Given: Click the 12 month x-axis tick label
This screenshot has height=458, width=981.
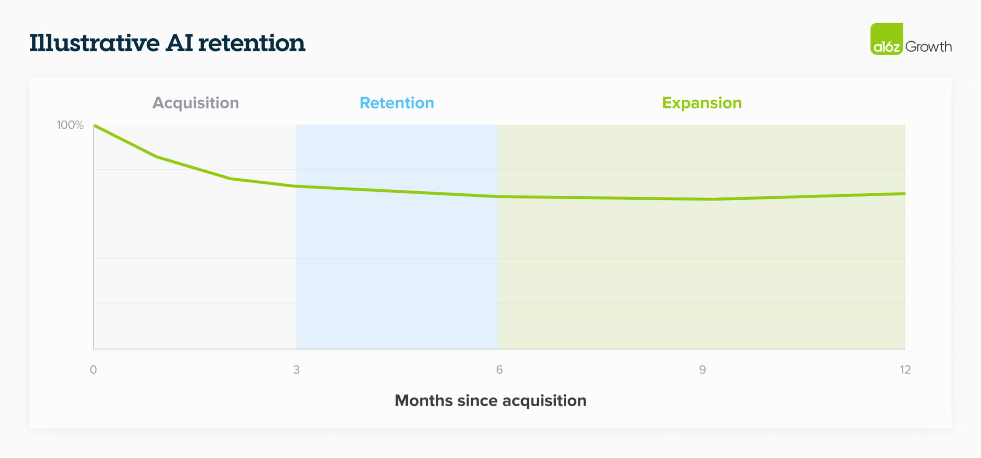Looking at the screenshot, I should [x=905, y=370].
